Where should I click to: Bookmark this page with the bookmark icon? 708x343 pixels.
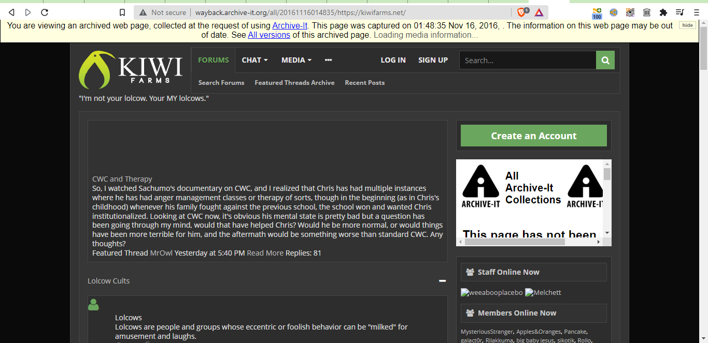(122, 12)
